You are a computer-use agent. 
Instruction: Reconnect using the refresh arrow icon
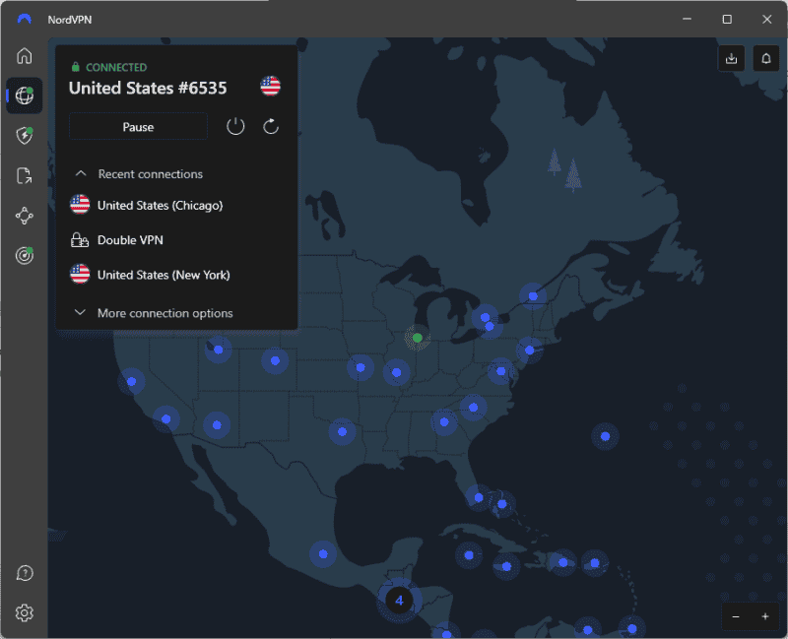pos(271,126)
